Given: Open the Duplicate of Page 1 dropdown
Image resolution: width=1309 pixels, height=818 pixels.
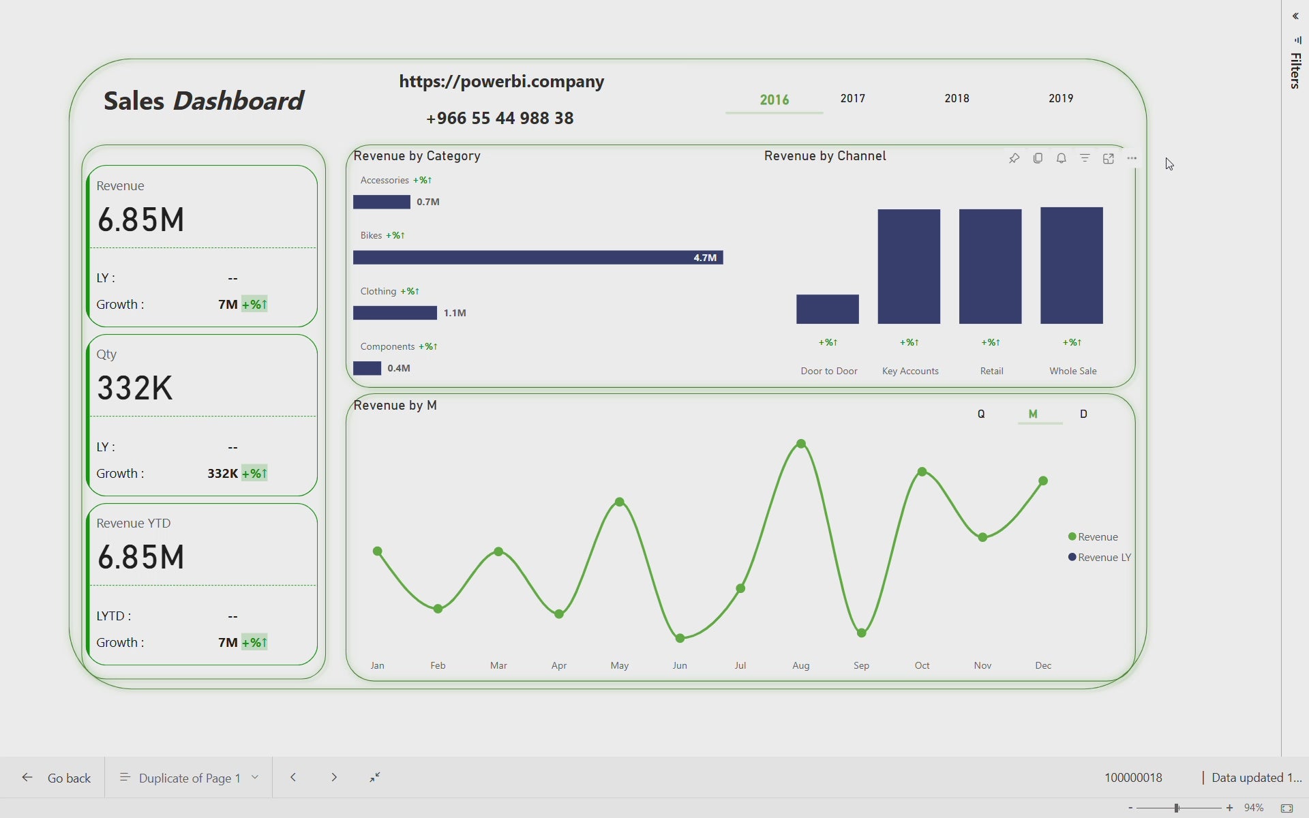Looking at the screenshot, I should click(x=255, y=777).
